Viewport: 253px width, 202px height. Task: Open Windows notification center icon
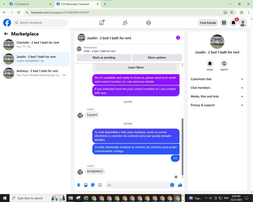pos(246,198)
